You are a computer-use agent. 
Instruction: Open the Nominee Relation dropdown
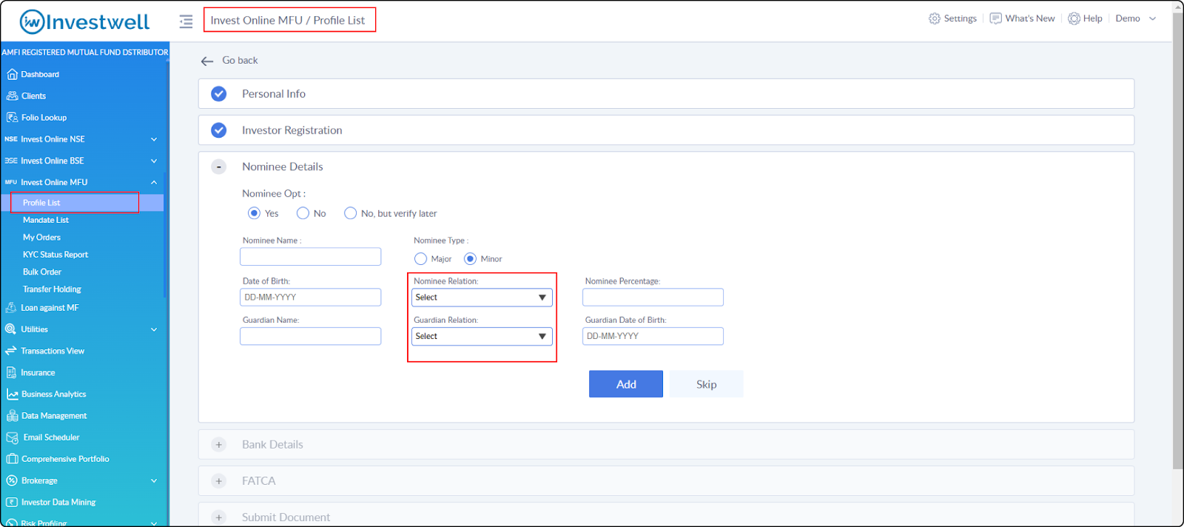click(x=482, y=298)
